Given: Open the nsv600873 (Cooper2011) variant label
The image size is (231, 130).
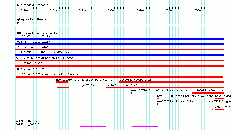Looking at the screenshot, I should click(33, 42).
